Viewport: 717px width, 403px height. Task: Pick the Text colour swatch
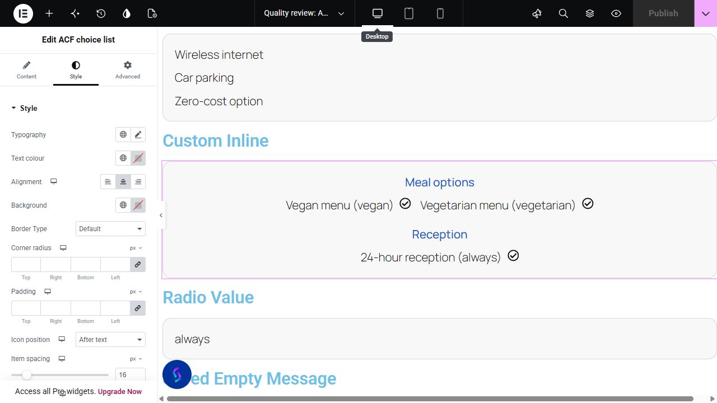point(138,158)
